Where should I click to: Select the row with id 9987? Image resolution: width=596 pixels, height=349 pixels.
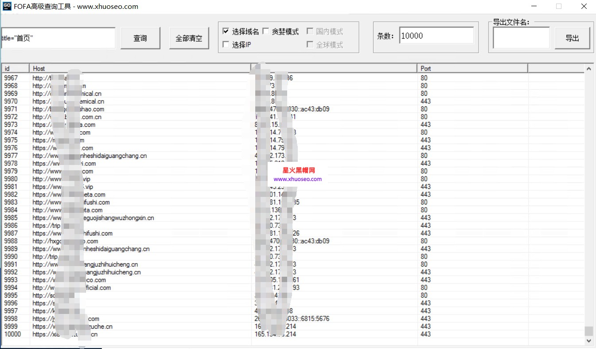292,233
